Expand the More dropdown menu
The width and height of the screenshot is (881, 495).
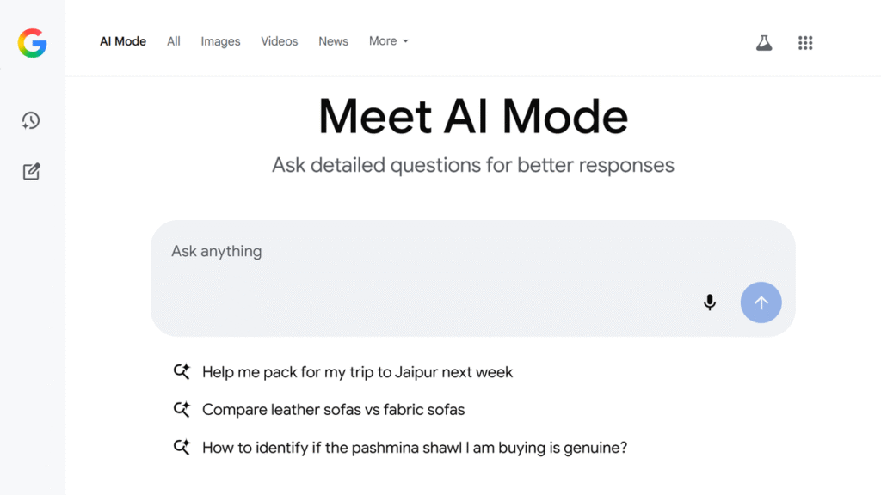coord(388,40)
